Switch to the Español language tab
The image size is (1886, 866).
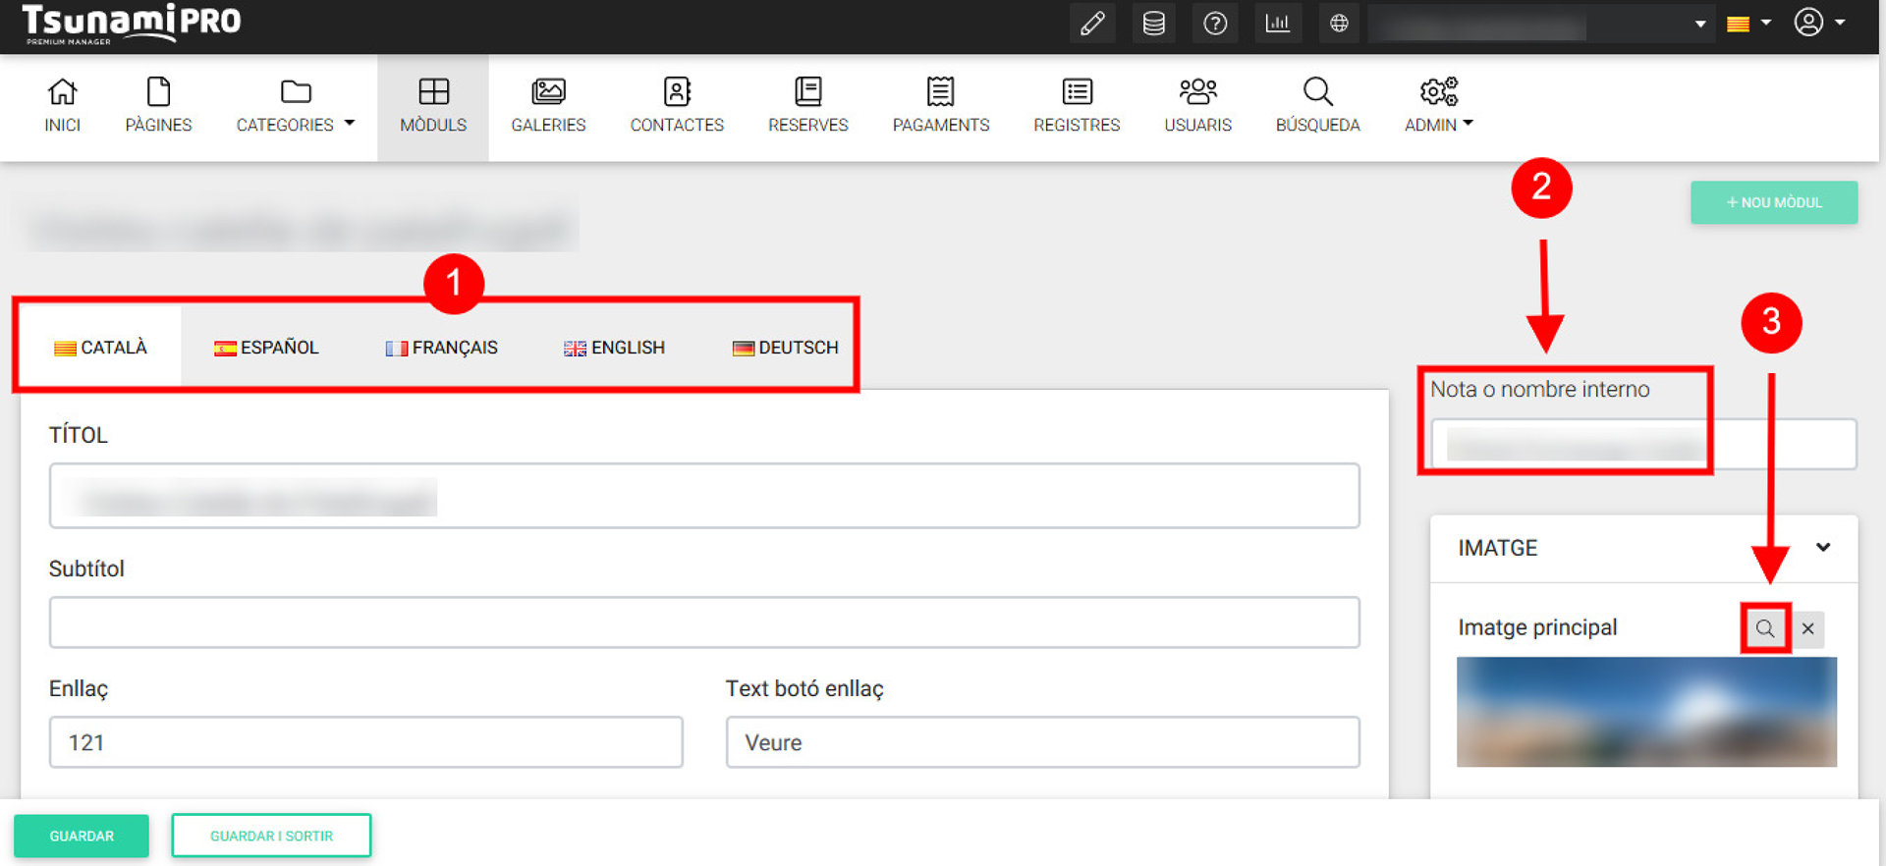coord(266,348)
